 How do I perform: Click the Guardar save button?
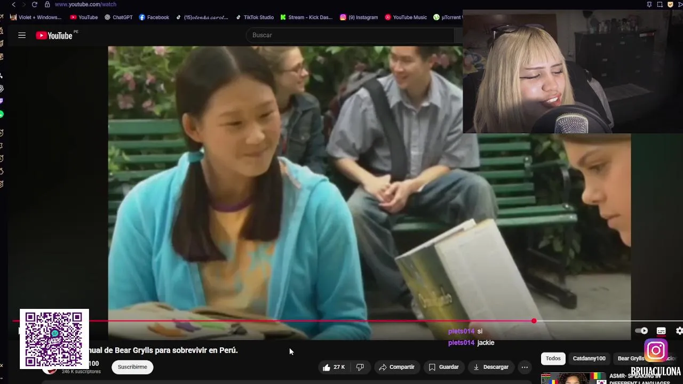click(x=444, y=367)
